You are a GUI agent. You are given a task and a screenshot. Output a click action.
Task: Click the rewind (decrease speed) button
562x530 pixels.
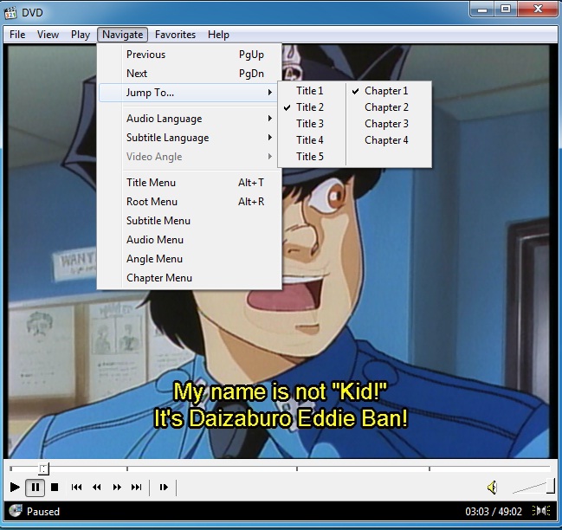coord(96,488)
